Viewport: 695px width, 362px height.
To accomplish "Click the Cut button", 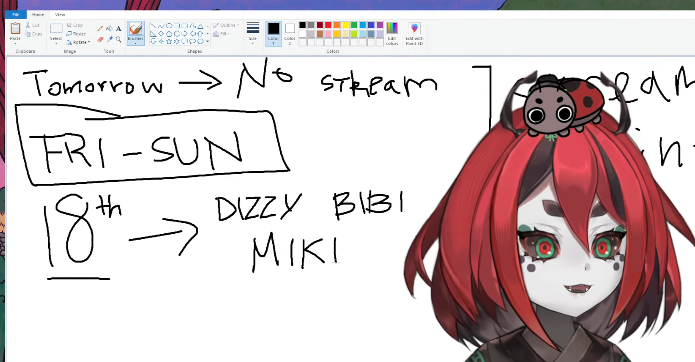I will point(32,25).
